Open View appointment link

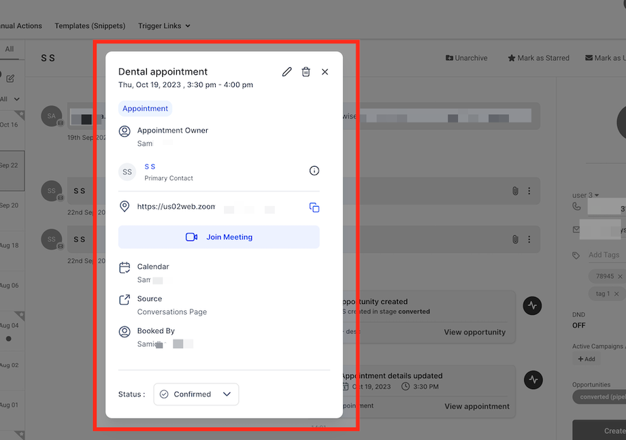point(477,406)
